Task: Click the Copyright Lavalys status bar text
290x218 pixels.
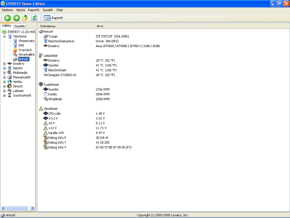Action: [163, 215]
